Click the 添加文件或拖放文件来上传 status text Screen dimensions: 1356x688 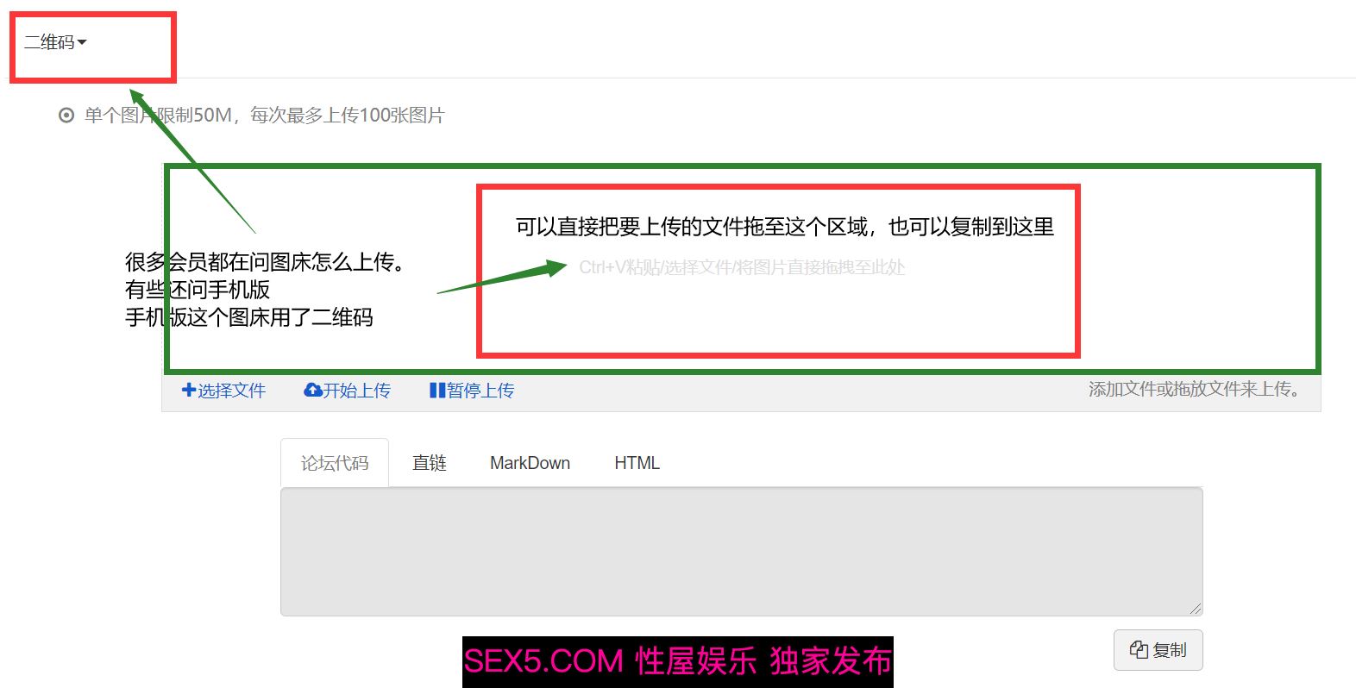click(x=1195, y=389)
